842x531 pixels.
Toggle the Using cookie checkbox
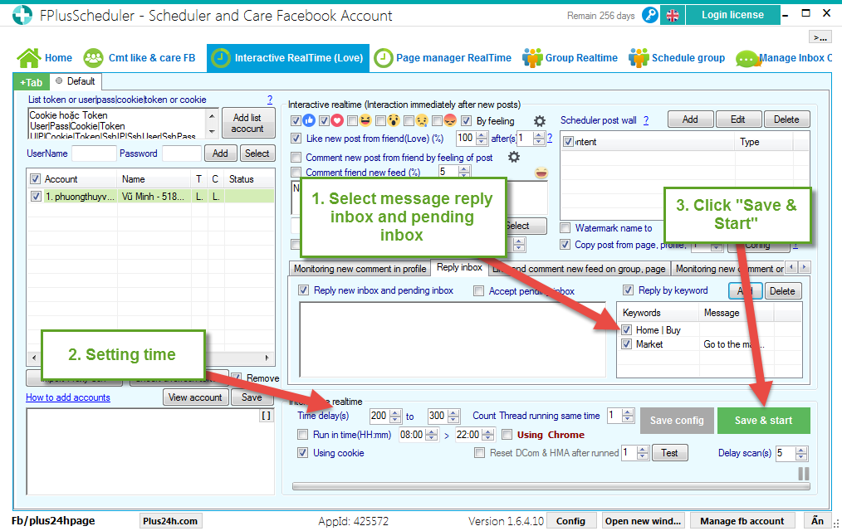(x=303, y=453)
